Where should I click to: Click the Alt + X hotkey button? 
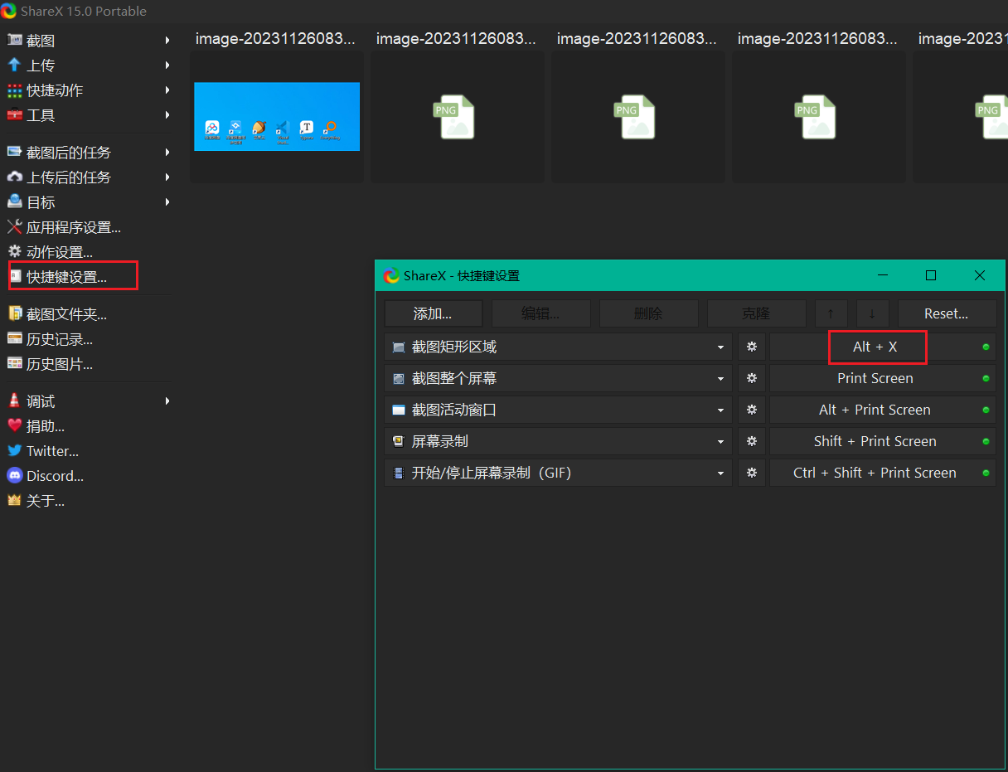tap(882, 347)
